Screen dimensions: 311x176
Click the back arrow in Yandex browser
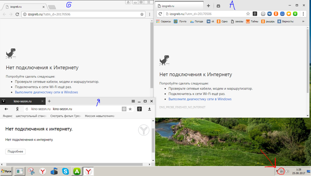click(x=6, y=109)
